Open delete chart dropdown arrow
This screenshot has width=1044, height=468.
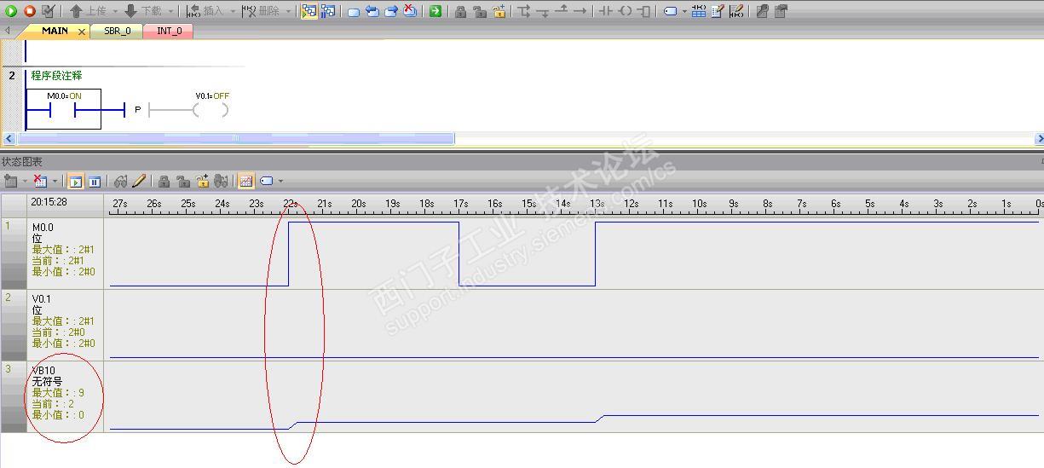[x=55, y=181]
